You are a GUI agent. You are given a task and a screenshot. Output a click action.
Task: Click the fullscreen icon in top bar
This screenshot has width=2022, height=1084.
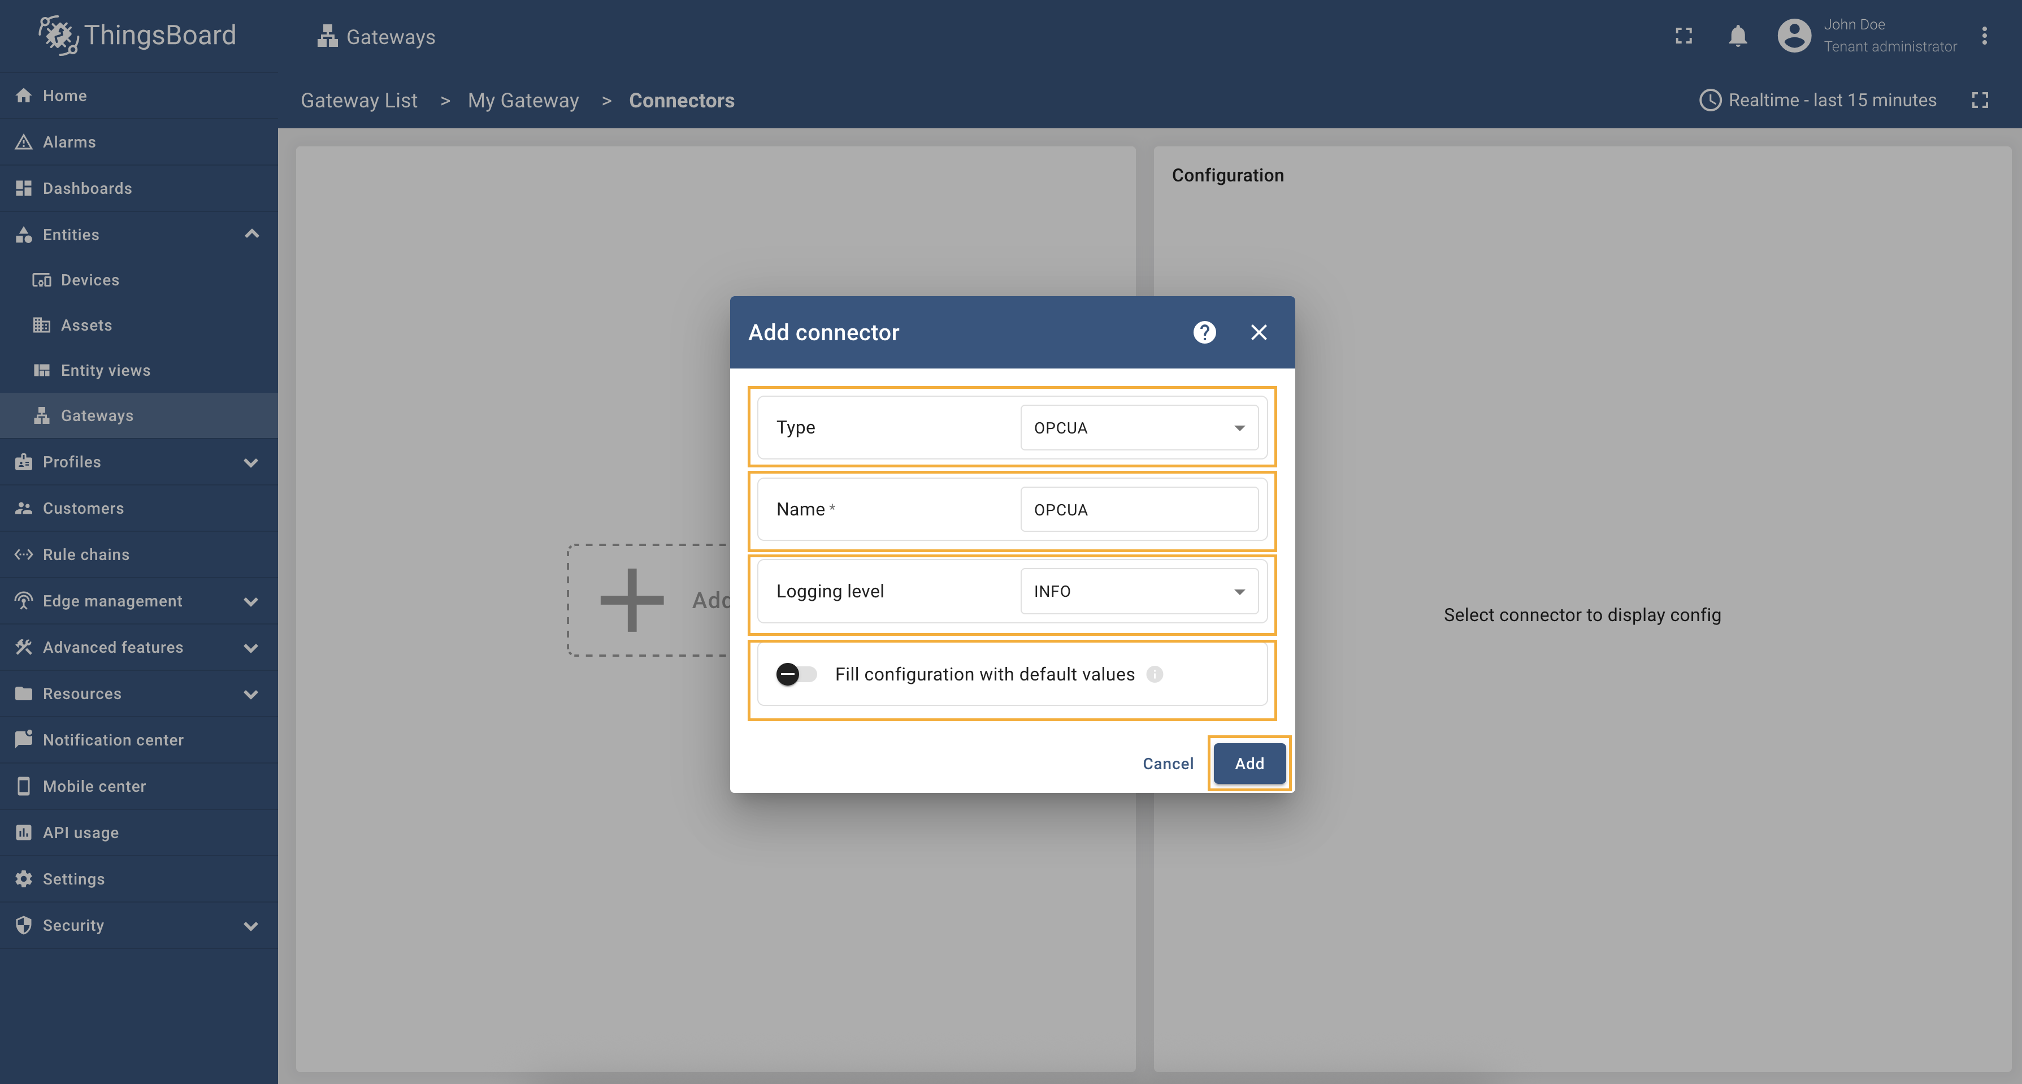(x=1683, y=36)
